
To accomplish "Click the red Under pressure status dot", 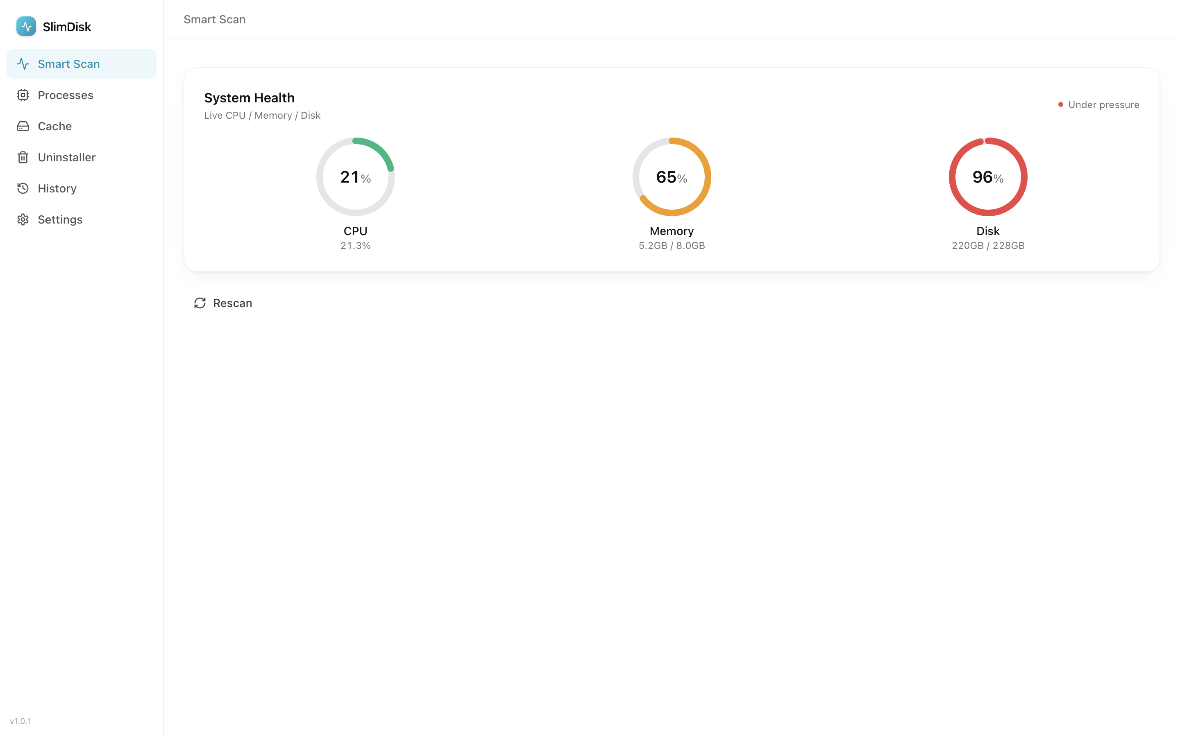I will [1060, 105].
